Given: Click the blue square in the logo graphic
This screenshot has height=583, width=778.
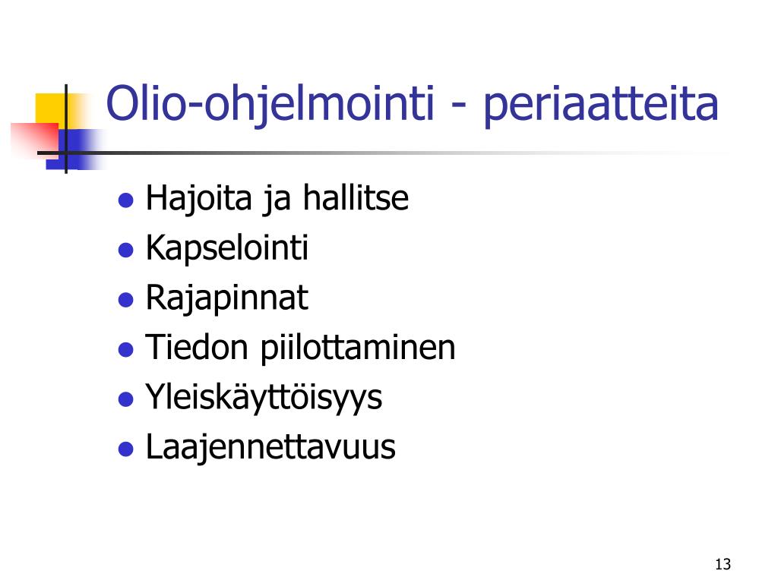Looking at the screenshot, I should [73, 150].
